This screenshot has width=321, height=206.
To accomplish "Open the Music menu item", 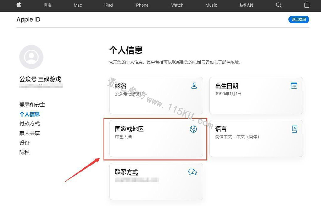I will pos(211,5).
